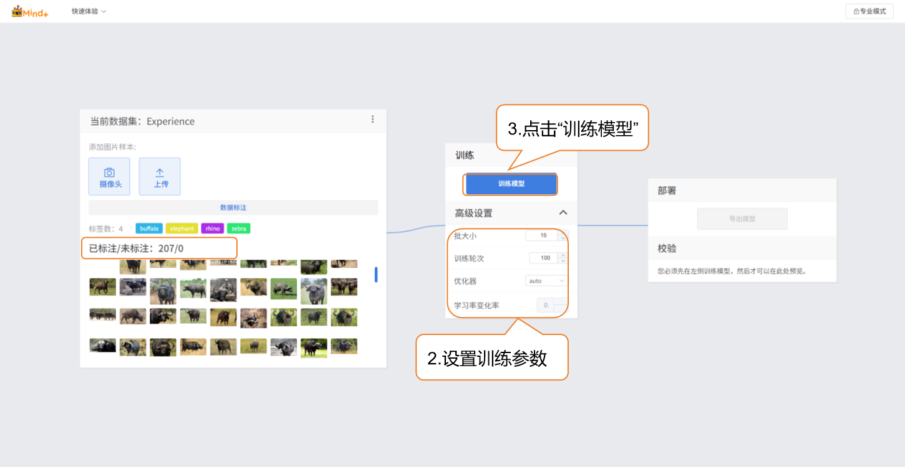
Task: Select the yellow elephant label tag
Action: tap(181, 229)
